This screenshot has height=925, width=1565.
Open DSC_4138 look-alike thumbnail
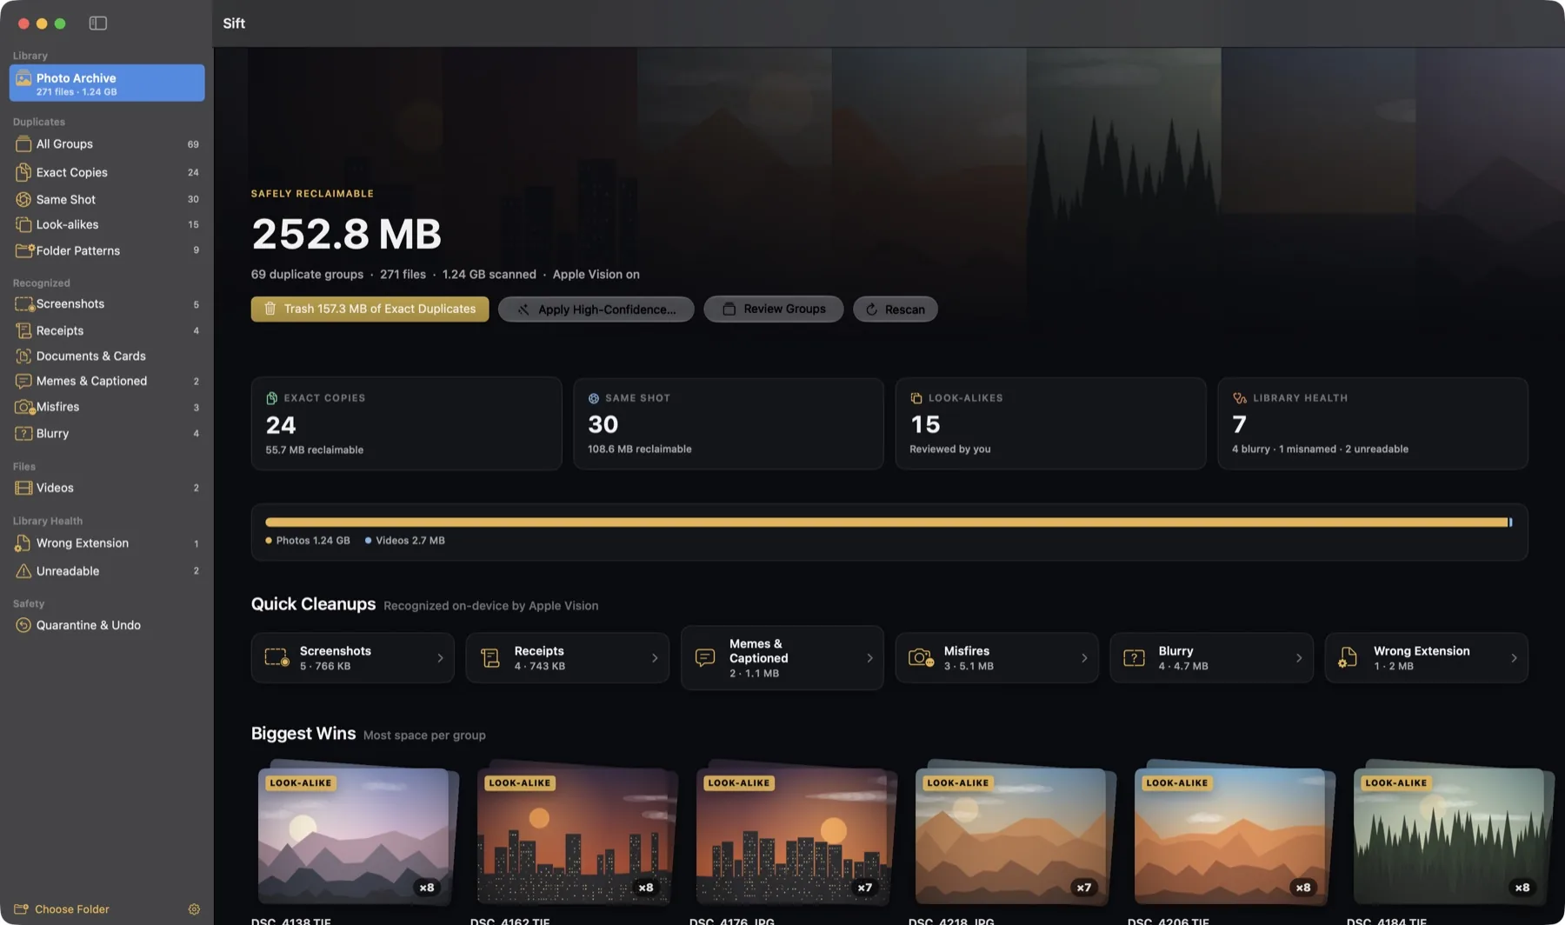click(354, 836)
